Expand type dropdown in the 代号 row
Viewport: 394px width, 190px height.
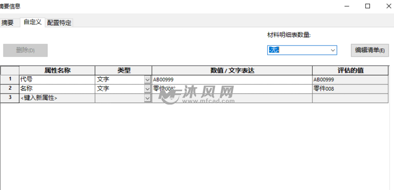(x=148, y=80)
